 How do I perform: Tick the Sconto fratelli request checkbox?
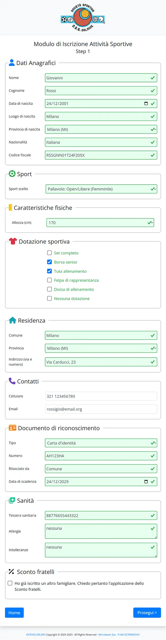[10, 583]
